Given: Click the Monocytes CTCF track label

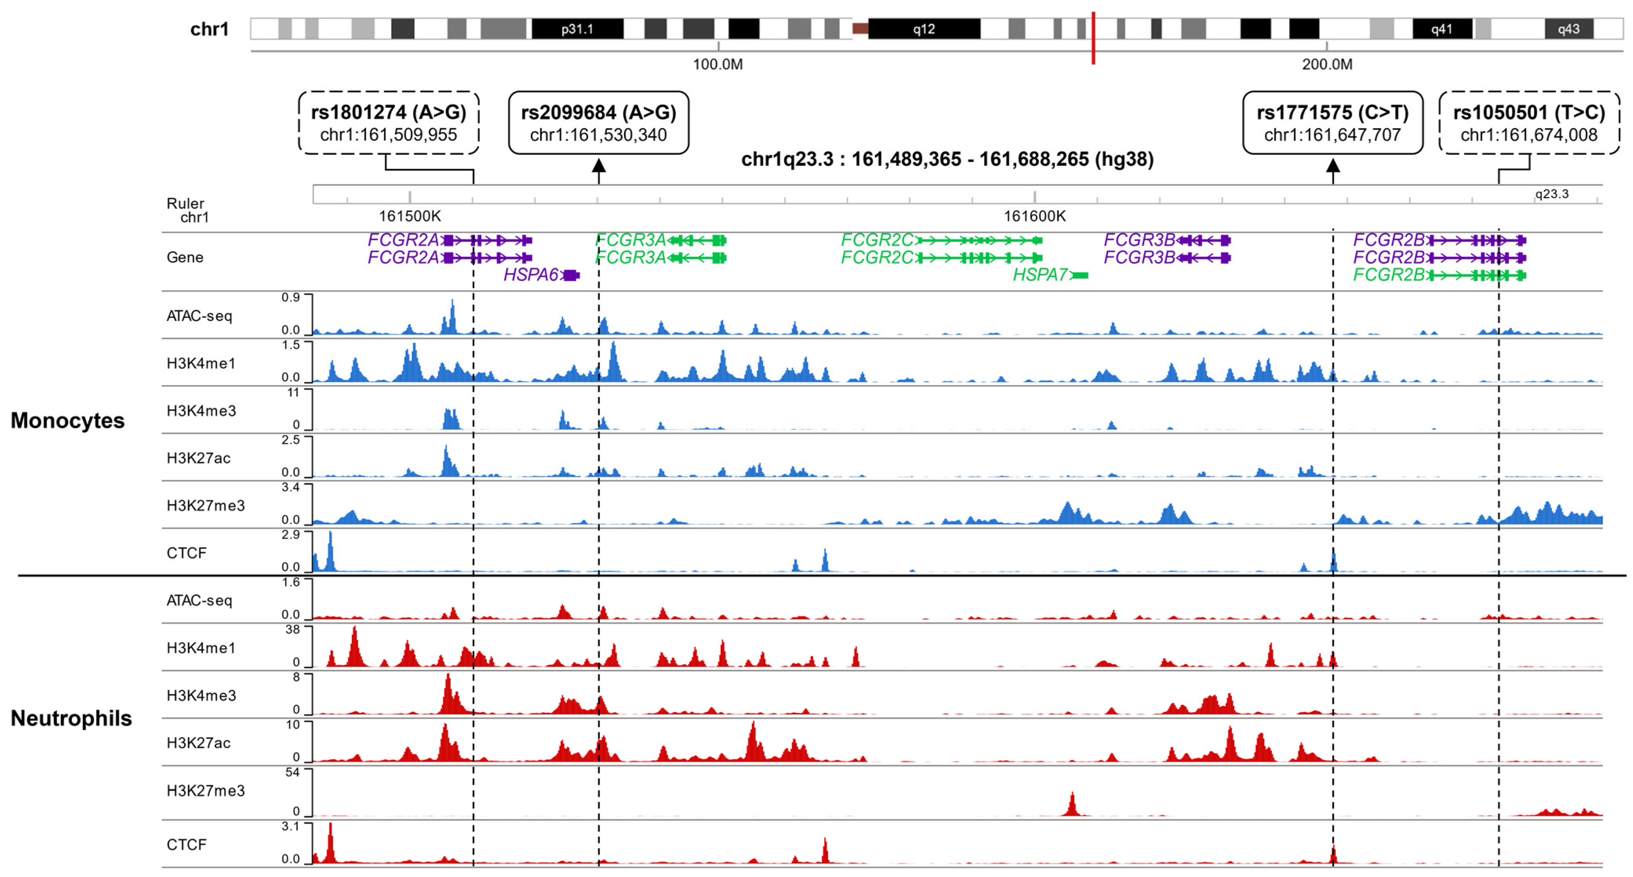Looking at the screenshot, I should tap(186, 553).
